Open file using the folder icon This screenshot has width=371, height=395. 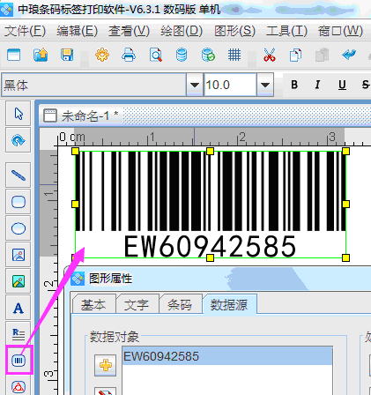[41, 55]
